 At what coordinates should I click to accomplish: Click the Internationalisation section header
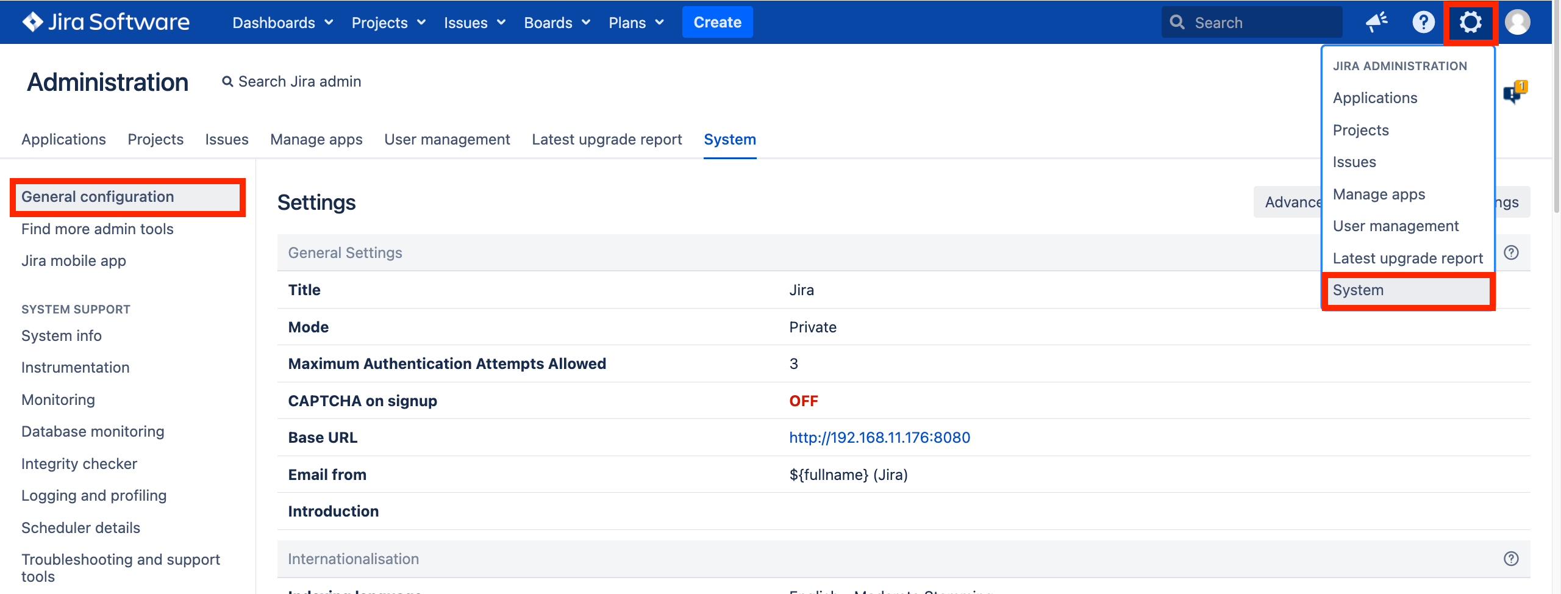point(904,559)
